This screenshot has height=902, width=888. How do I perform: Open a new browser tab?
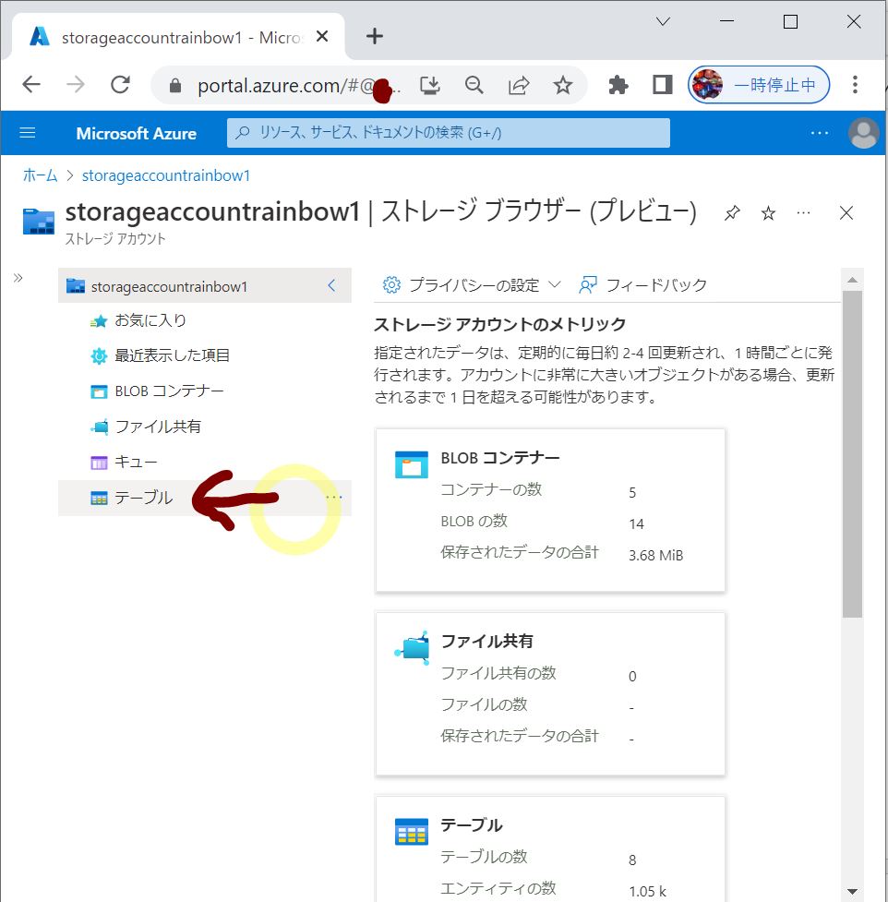[375, 36]
